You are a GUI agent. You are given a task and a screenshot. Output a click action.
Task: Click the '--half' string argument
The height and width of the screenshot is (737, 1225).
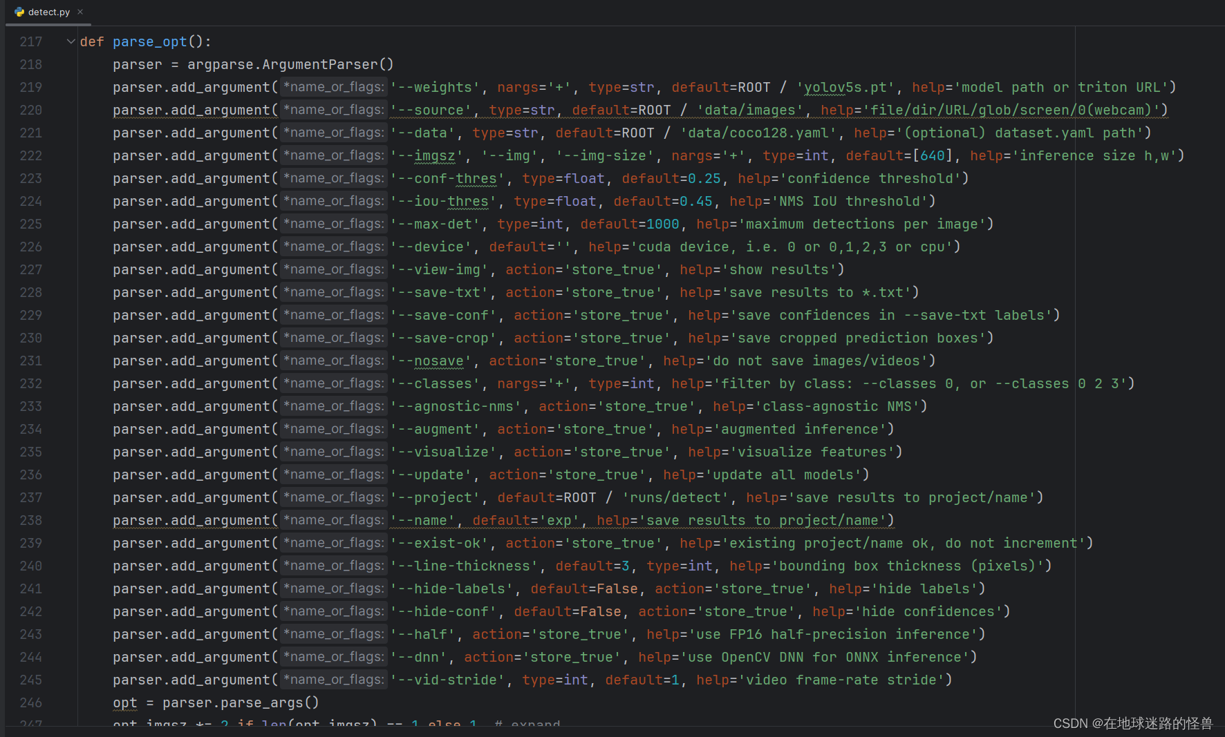click(x=423, y=634)
